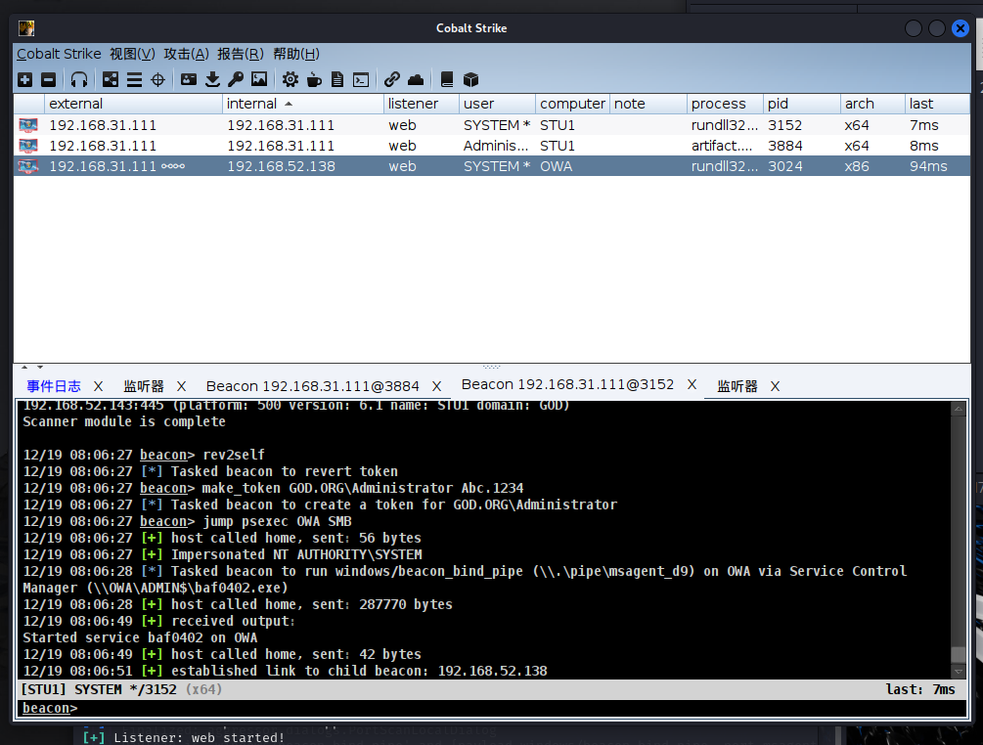
Task: Click the coffee cup Java applet icon
Action: (x=314, y=79)
